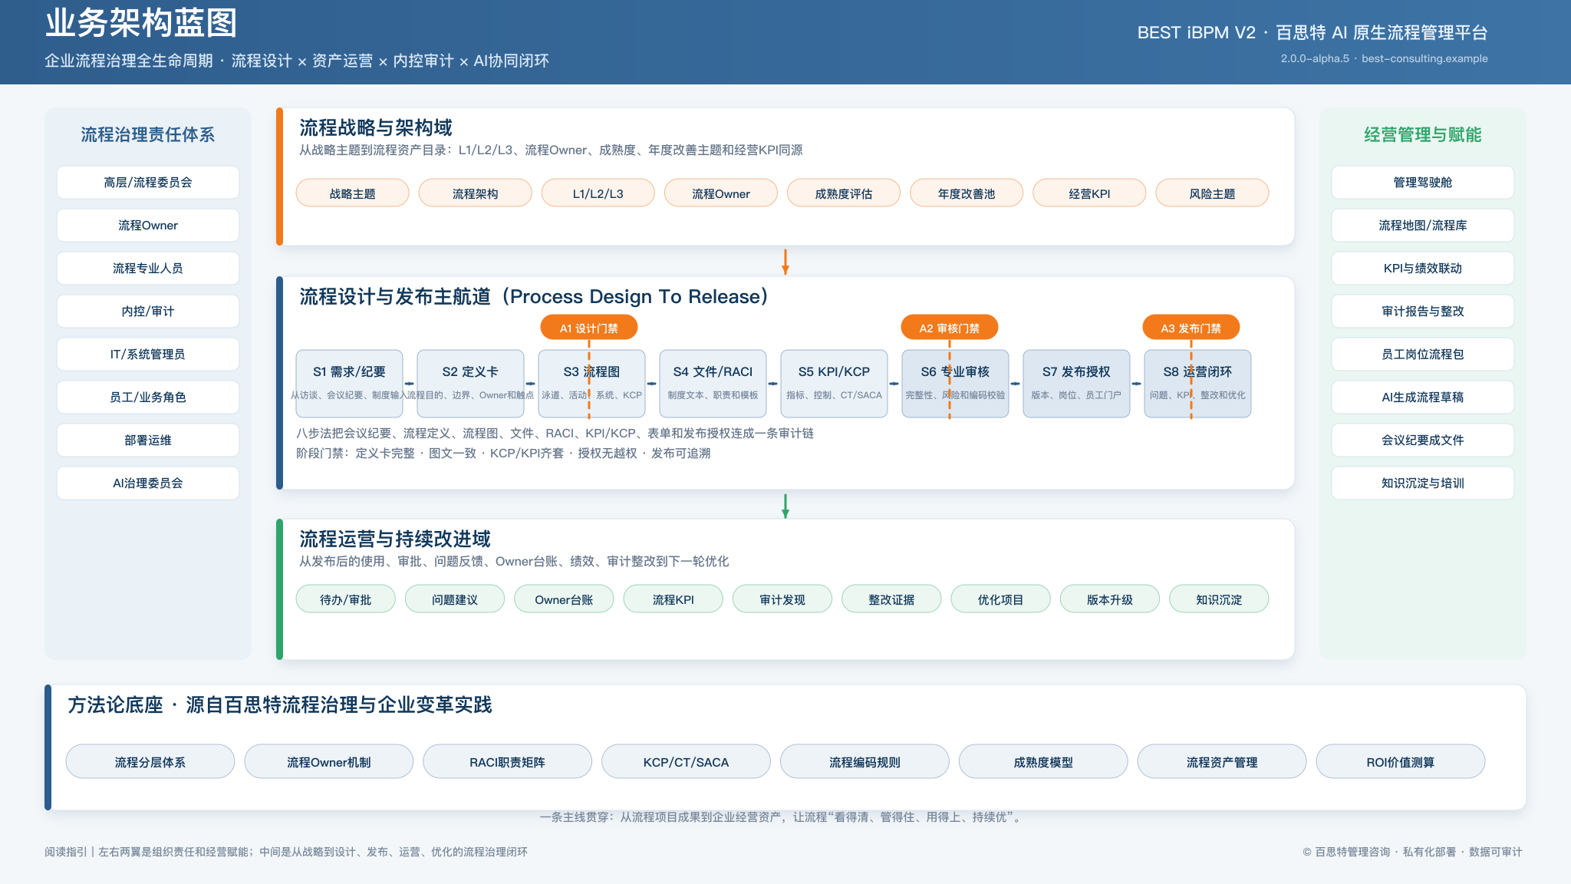Click the KCP/CT/SACA methodology pill
Viewport: 1571px width, 884px height.
point(687,762)
